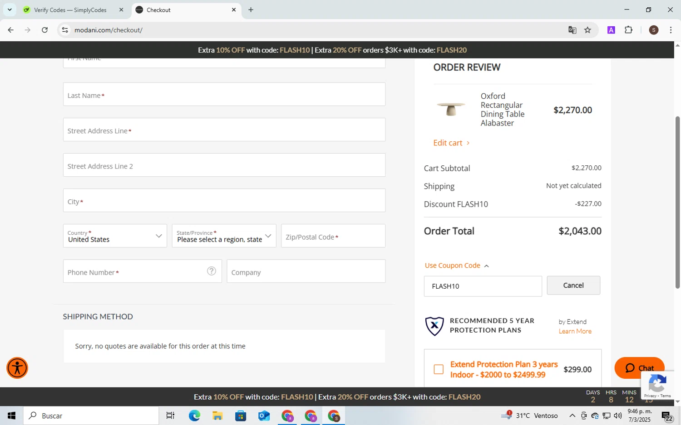Click the Discount FLASH10 label
681x425 pixels.
[x=456, y=204]
